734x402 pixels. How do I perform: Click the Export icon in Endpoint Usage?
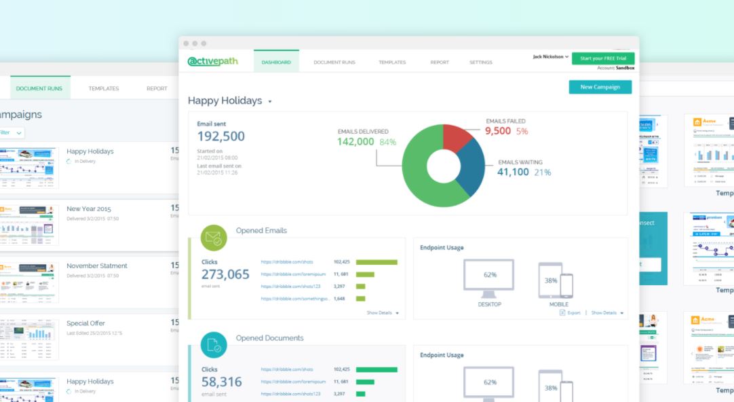click(x=562, y=313)
